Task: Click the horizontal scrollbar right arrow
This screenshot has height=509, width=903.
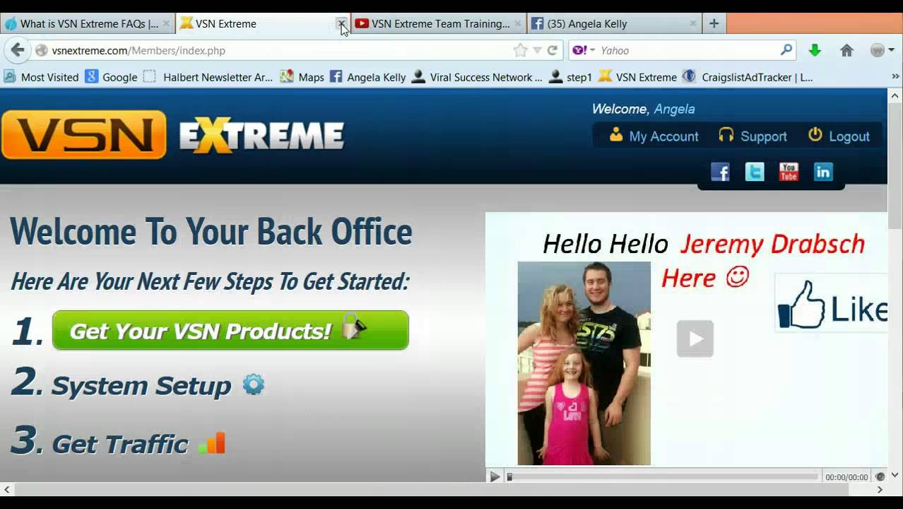Action: point(880,488)
